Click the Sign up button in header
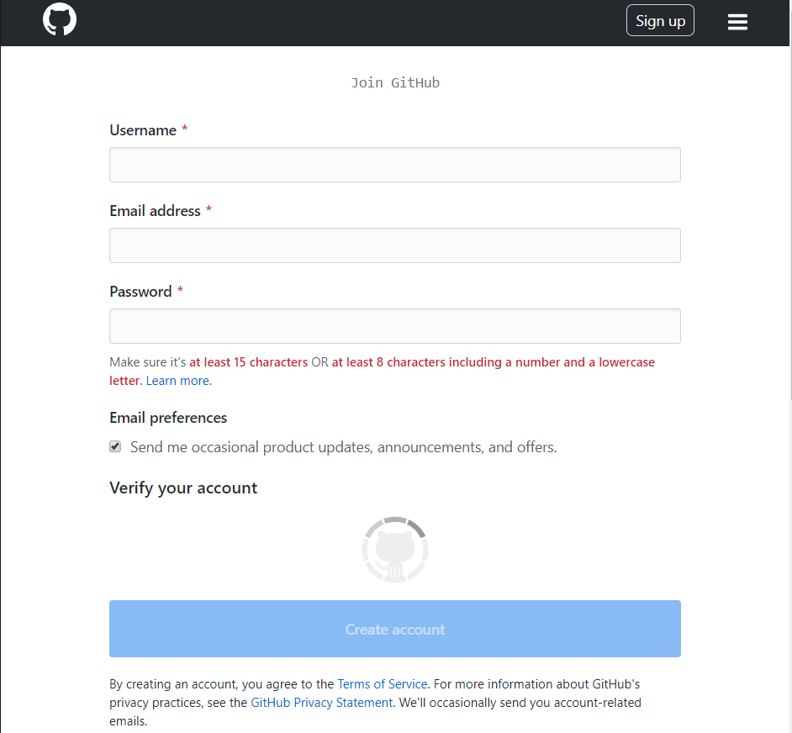The width and height of the screenshot is (792, 733). [660, 21]
